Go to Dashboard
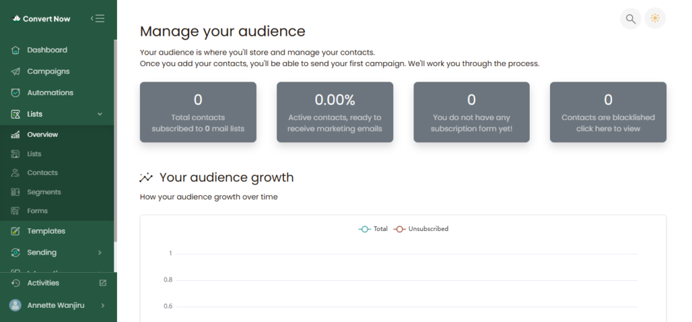Image resolution: width=692 pixels, height=322 pixels. (x=47, y=50)
